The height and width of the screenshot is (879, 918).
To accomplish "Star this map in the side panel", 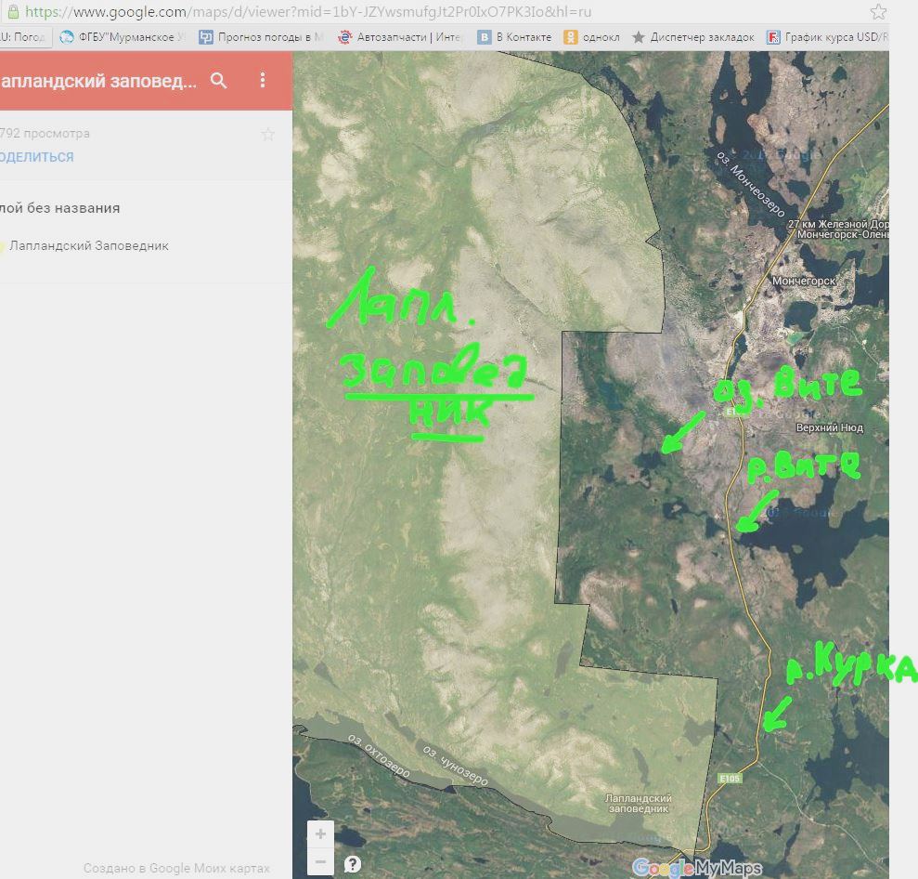I will [x=268, y=135].
